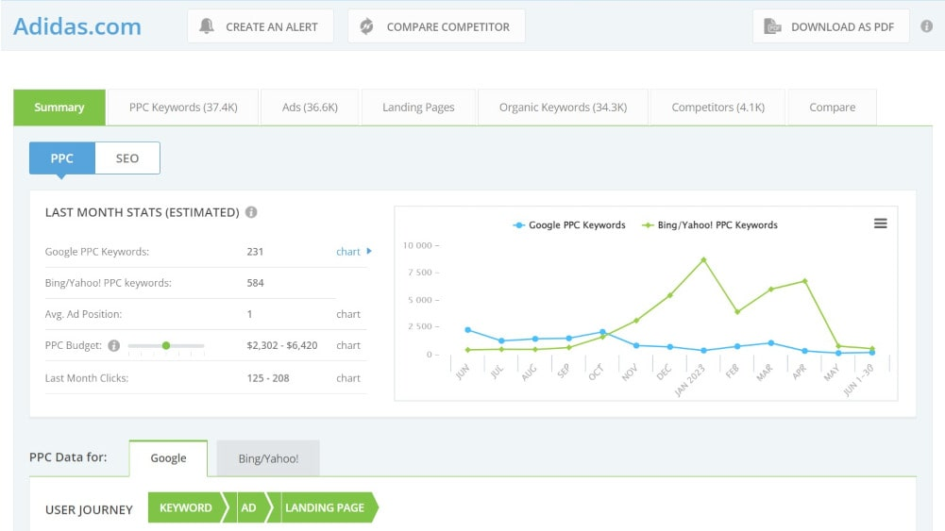The width and height of the screenshot is (945, 531).
Task: Click the bell icon for creating an alert
Action: (x=207, y=25)
